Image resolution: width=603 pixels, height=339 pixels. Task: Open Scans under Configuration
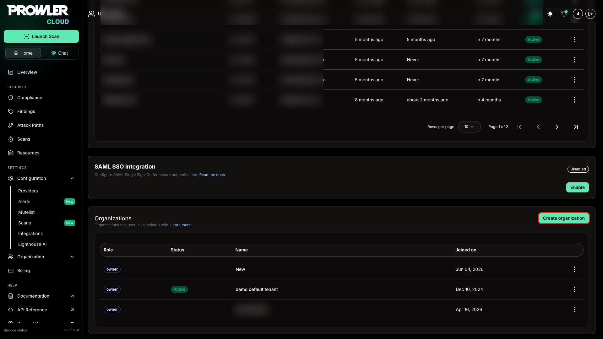click(x=24, y=223)
